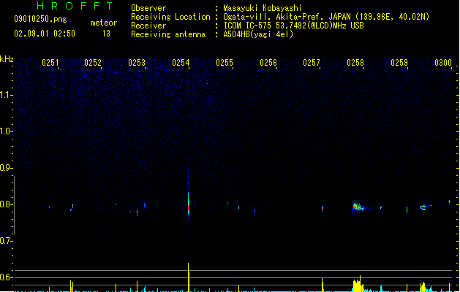The height and width of the screenshot is (292, 460).
Task: Click the 0.7 kHz axis label
Action: point(6,241)
